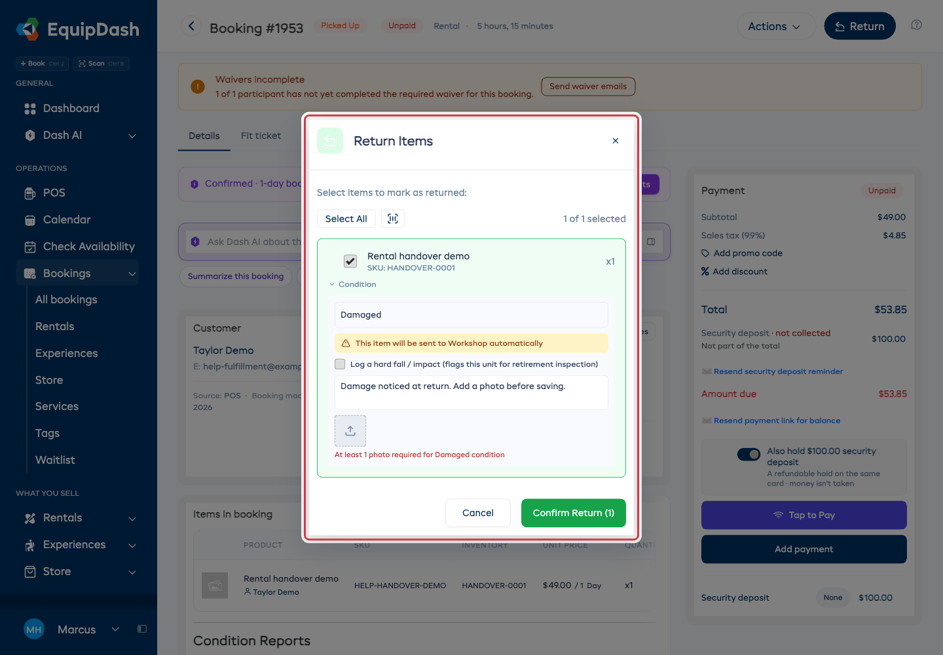Click the Waivers incomplete warning icon
The image size is (943, 655).
point(198,86)
